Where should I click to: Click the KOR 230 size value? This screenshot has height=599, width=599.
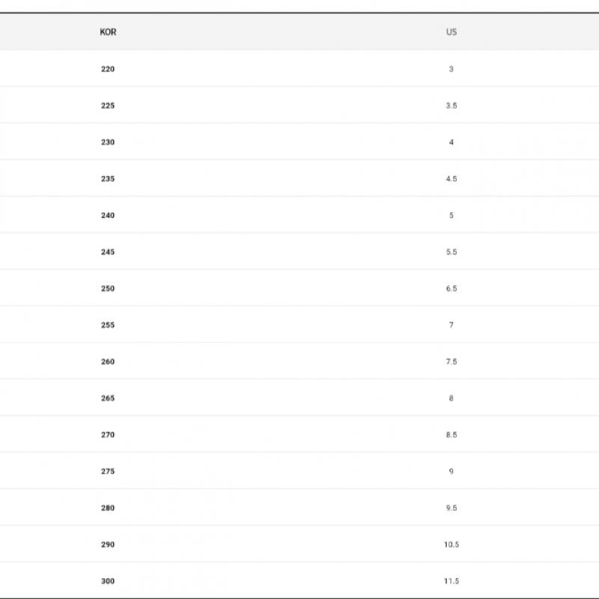click(x=108, y=142)
